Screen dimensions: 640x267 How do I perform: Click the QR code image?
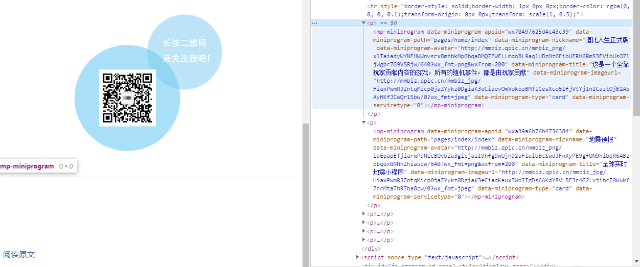tap(127, 98)
